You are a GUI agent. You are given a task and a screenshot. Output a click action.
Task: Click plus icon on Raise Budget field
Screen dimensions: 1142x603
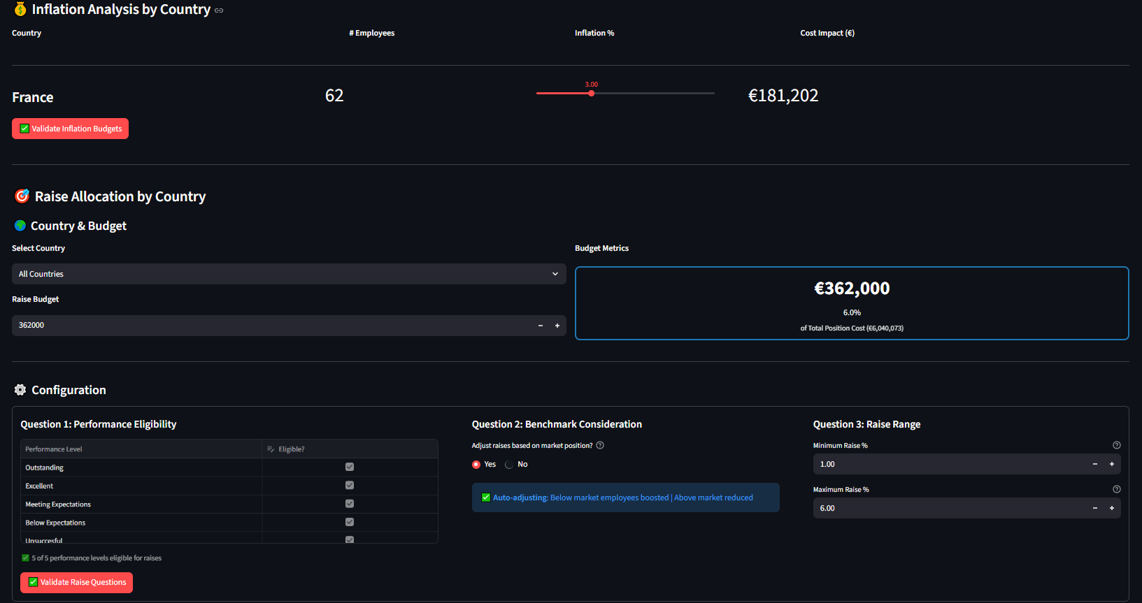(557, 326)
